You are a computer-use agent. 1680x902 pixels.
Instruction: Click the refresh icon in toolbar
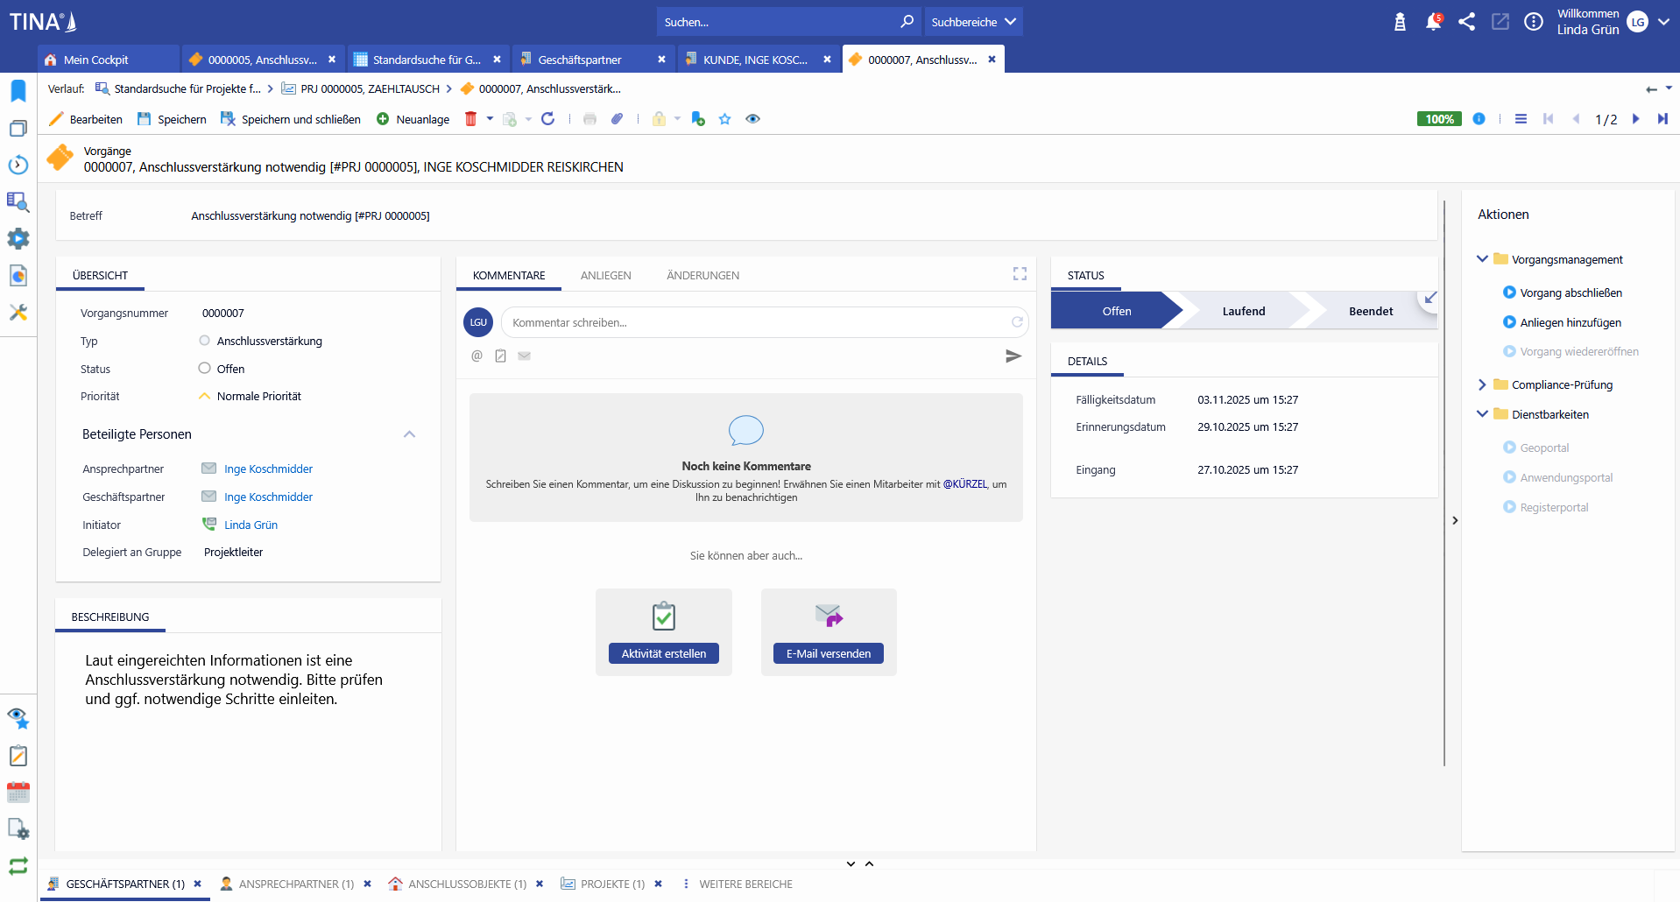(548, 119)
